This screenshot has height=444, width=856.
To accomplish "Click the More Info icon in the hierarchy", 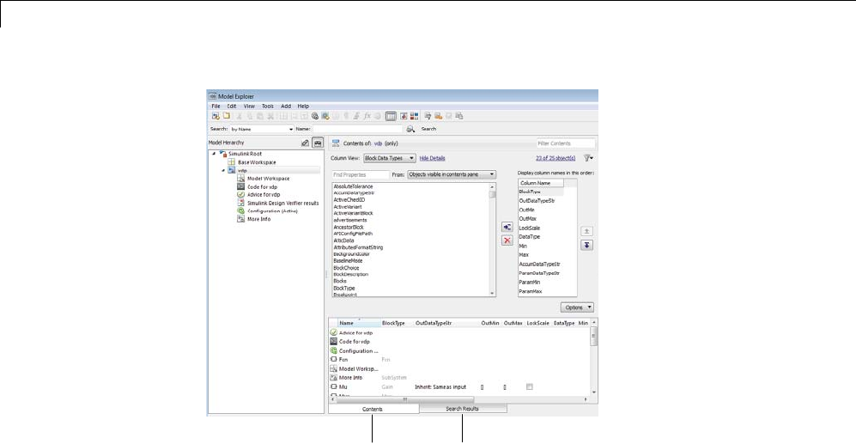I will click(240, 218).
